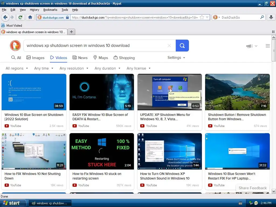Switch to the News results tab
The width and height of the screenshot is (276, 207).
coord(80,58)
